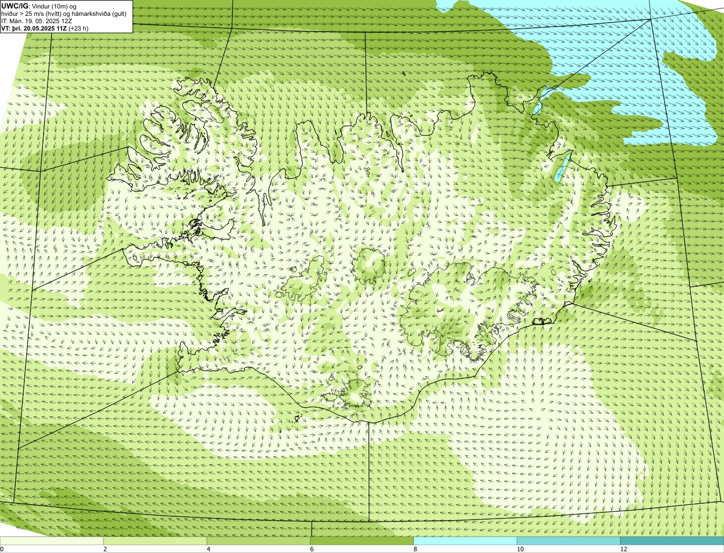This screenshot has height=553, width=724.
Task: Click the light green 2–4 colorbar segment
Action: click(x=156, y=541)
